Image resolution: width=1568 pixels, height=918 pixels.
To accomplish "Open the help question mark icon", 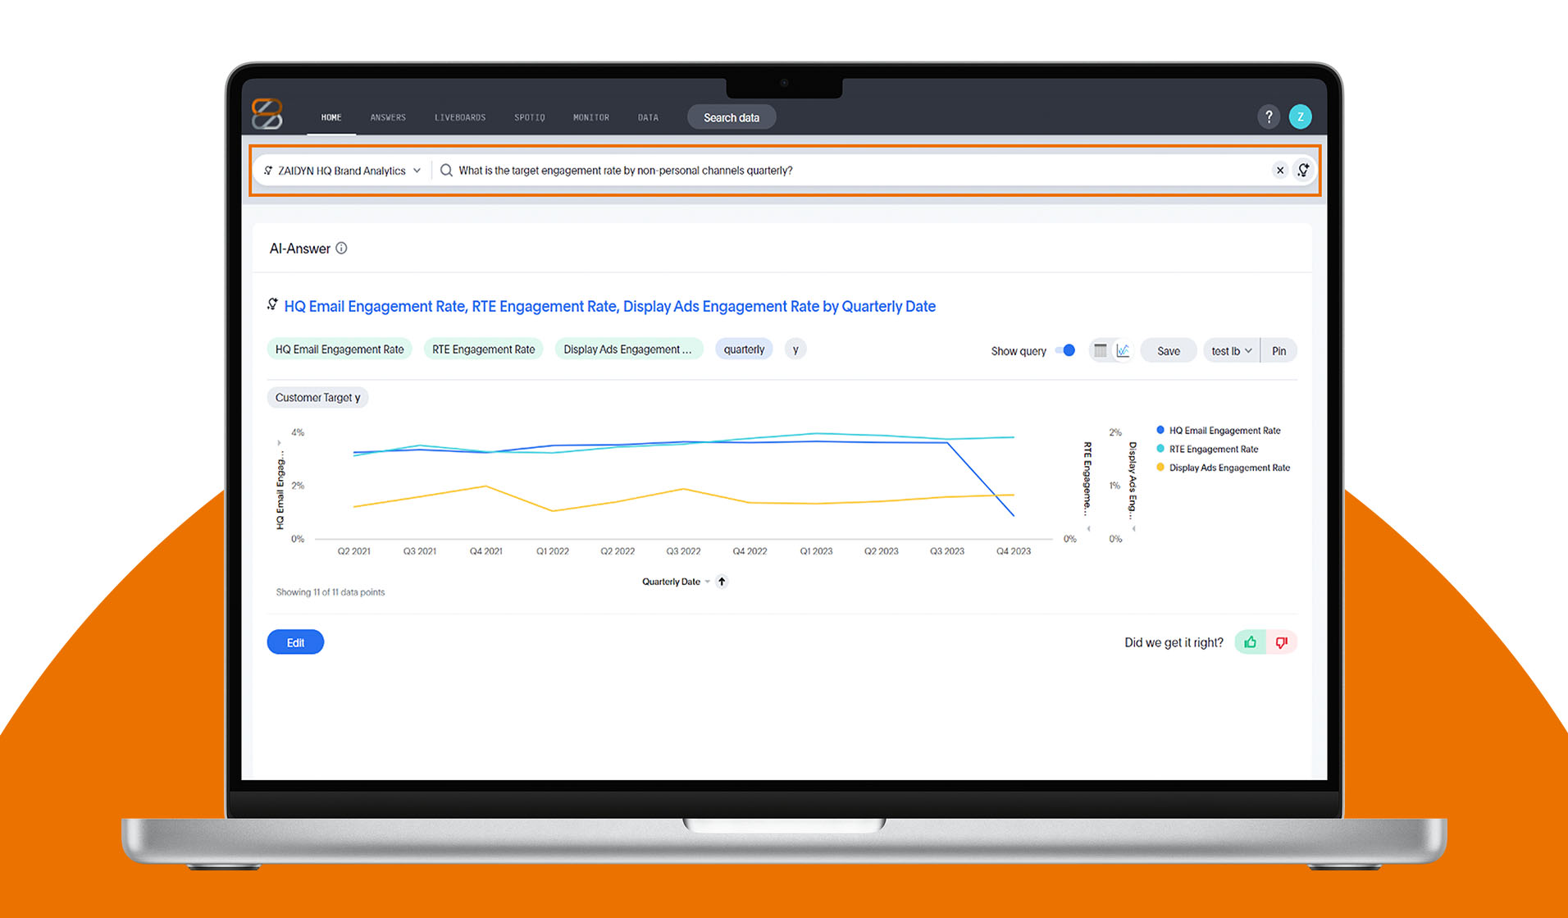I will point(1268,117).
